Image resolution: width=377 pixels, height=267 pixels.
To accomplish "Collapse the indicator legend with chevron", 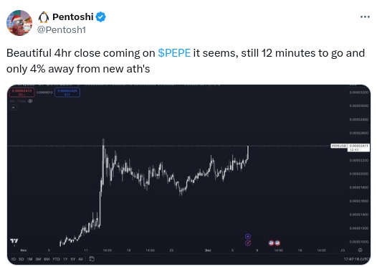I will coord(13,108).
